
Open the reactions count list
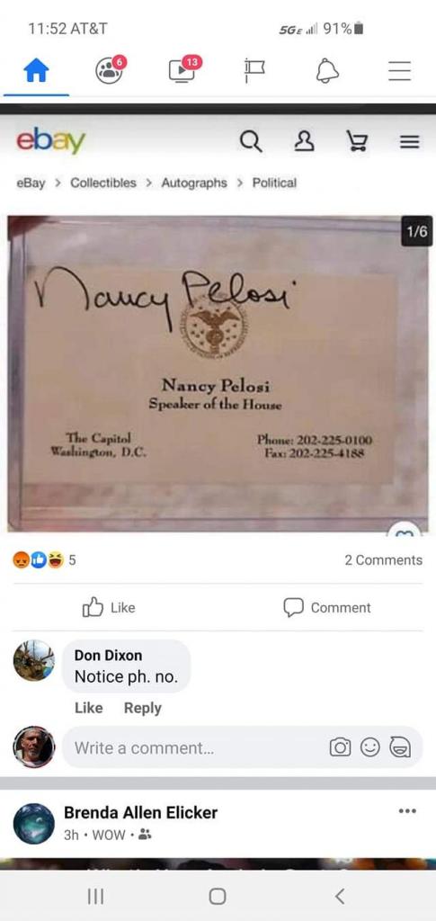(x=45, y=559)
